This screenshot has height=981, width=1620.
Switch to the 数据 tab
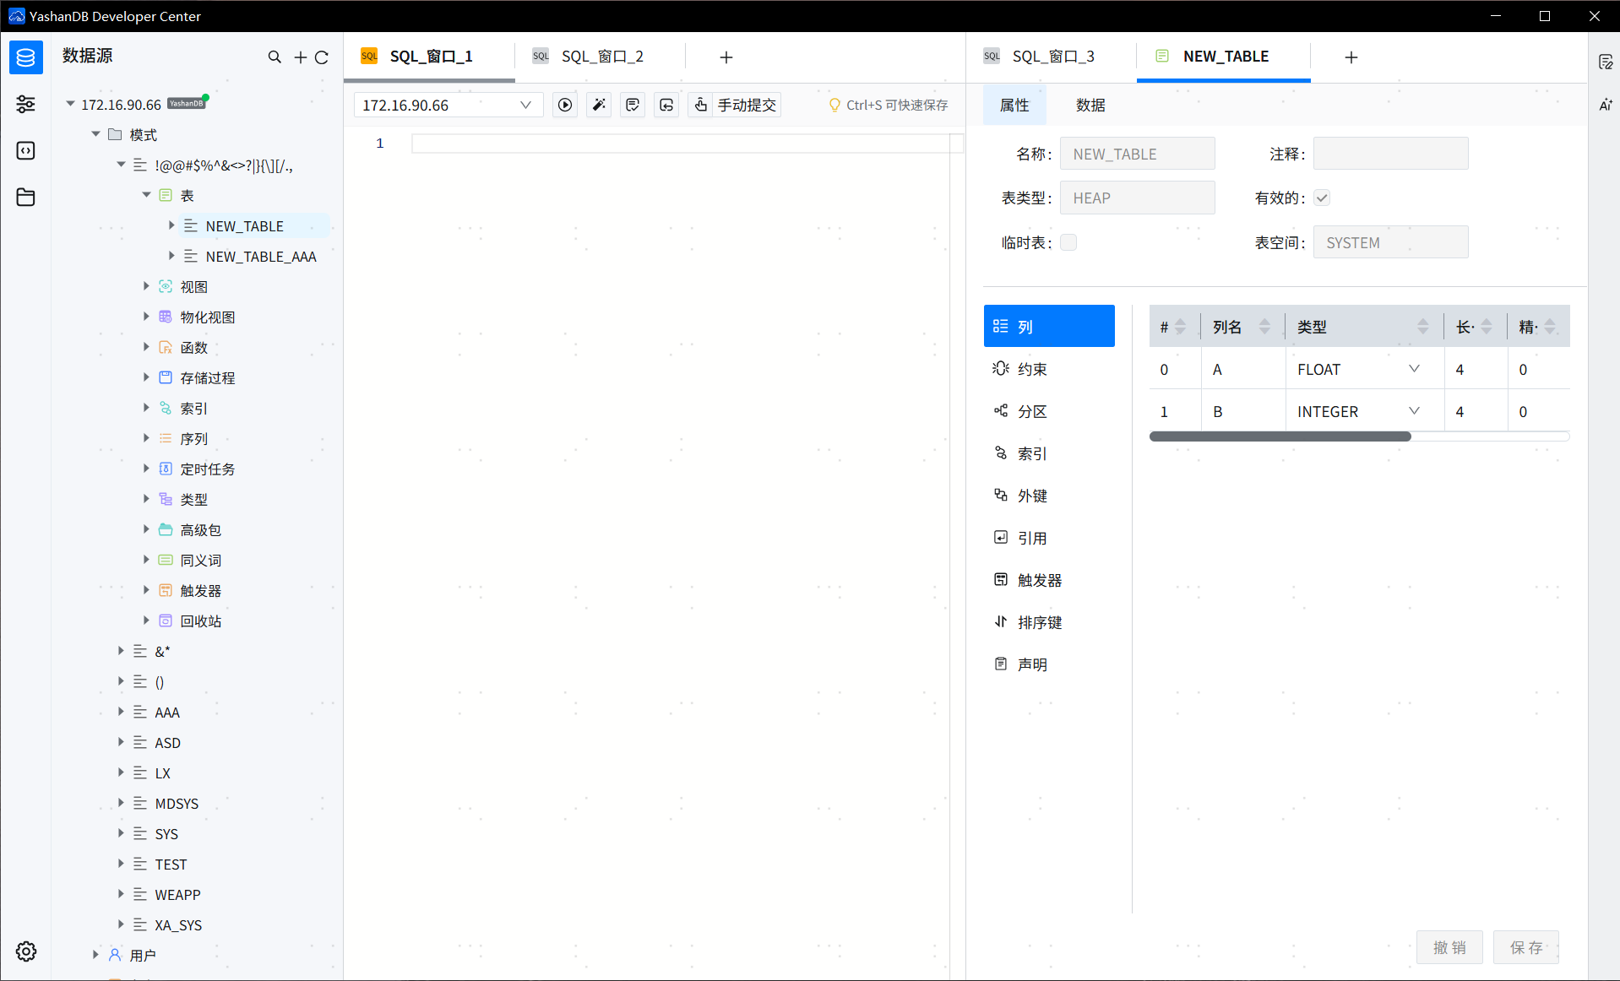coord(1090,105)
